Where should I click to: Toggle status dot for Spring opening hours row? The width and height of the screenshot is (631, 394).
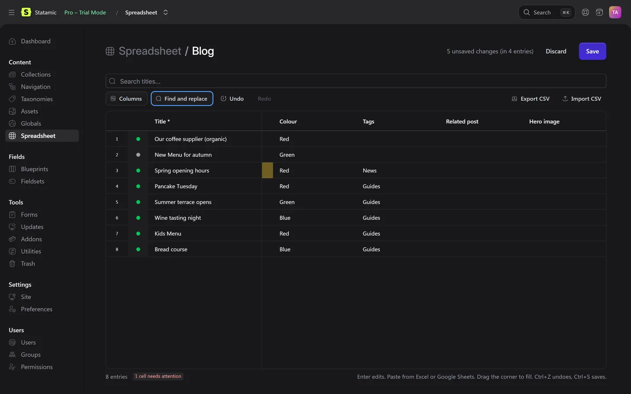coord(138,170)
